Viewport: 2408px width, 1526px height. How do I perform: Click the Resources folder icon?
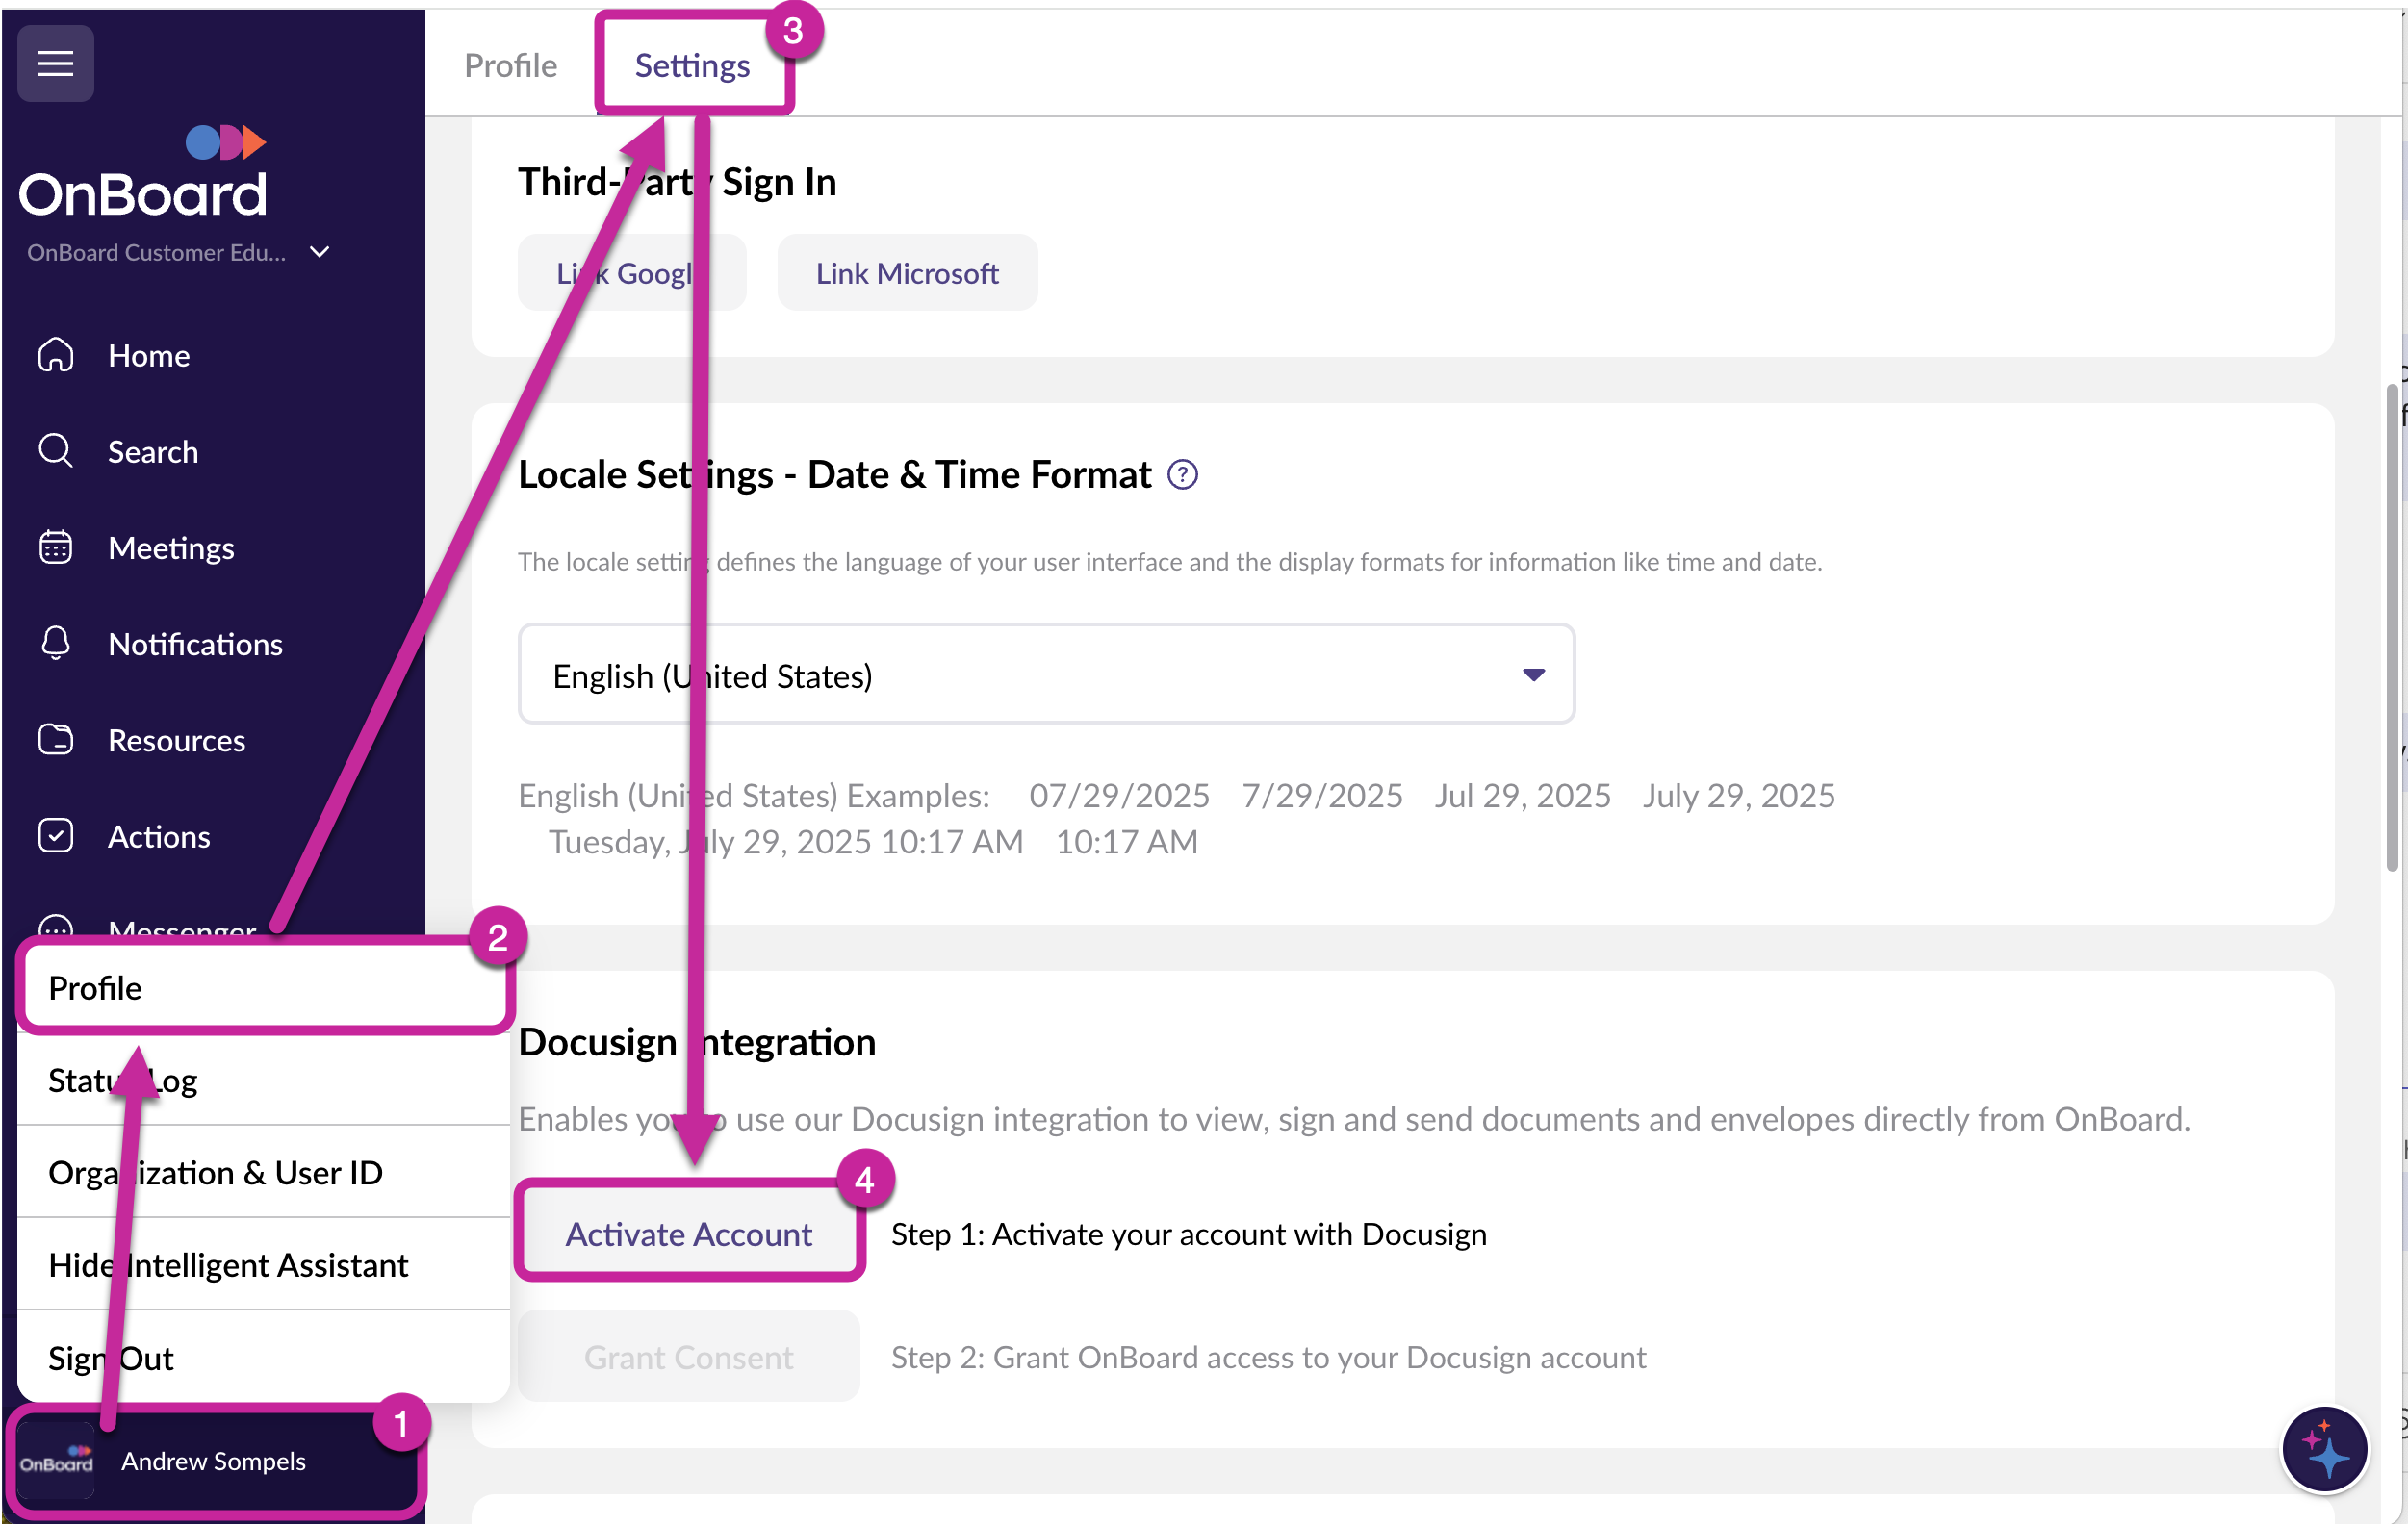tap(56, 740)
